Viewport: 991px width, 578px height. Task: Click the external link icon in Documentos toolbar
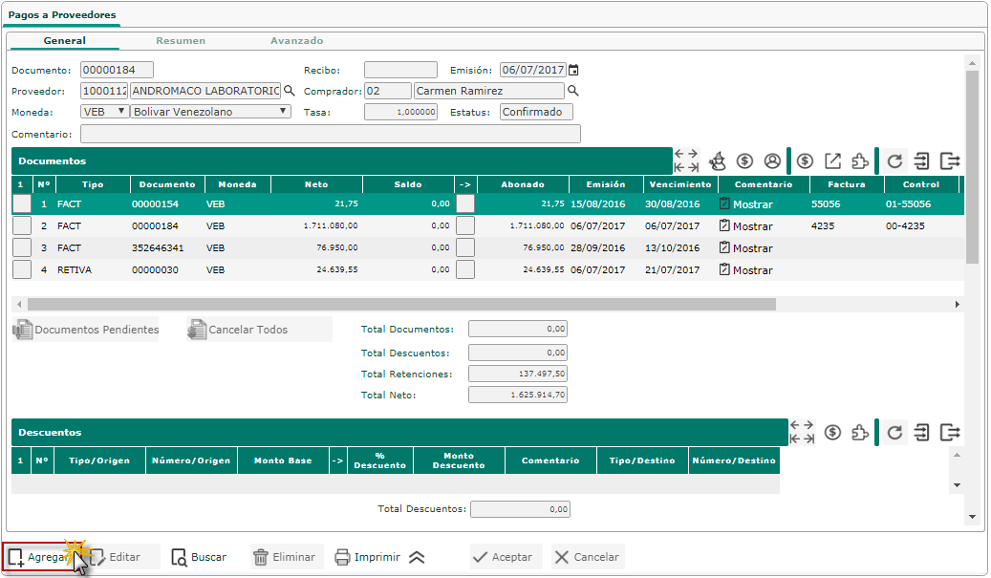832,161
